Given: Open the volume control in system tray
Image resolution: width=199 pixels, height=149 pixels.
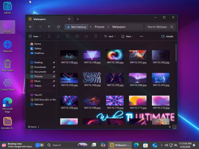Looking at the screenshot, I should tap(166, 145).
